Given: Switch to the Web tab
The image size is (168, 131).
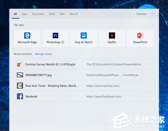Looking at the screenshot, I should click(62, 14).
